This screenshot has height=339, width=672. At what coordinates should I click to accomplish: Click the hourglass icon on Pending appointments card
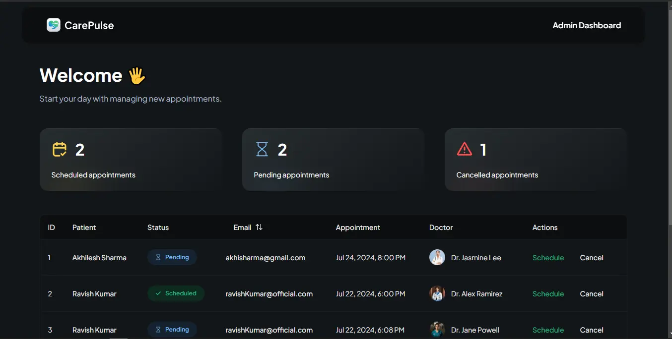point(262,149)
